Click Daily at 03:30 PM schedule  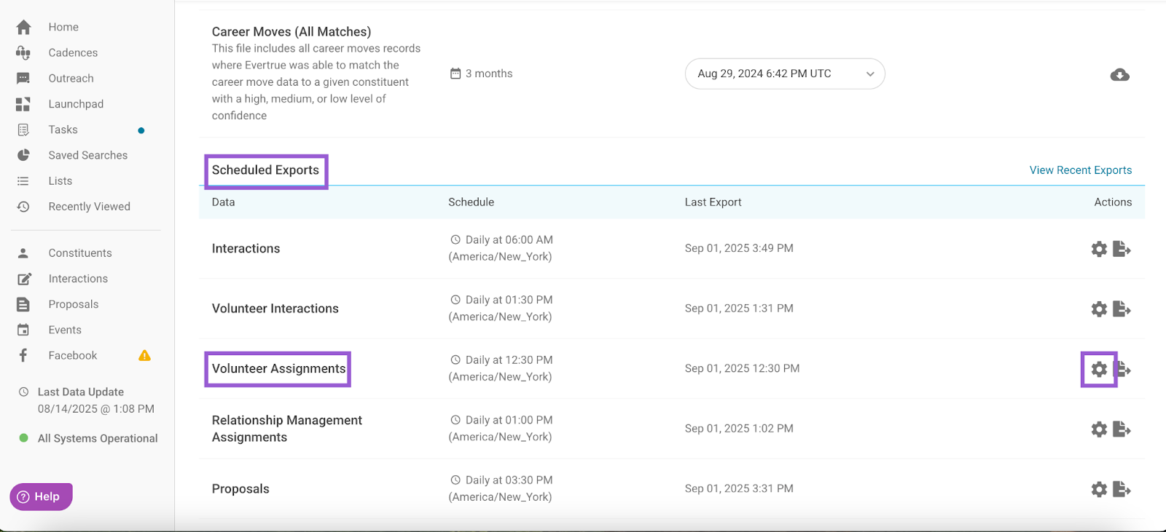[501, 488]
